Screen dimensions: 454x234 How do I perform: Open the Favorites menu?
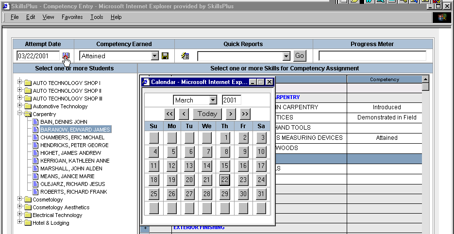point(72,17)
